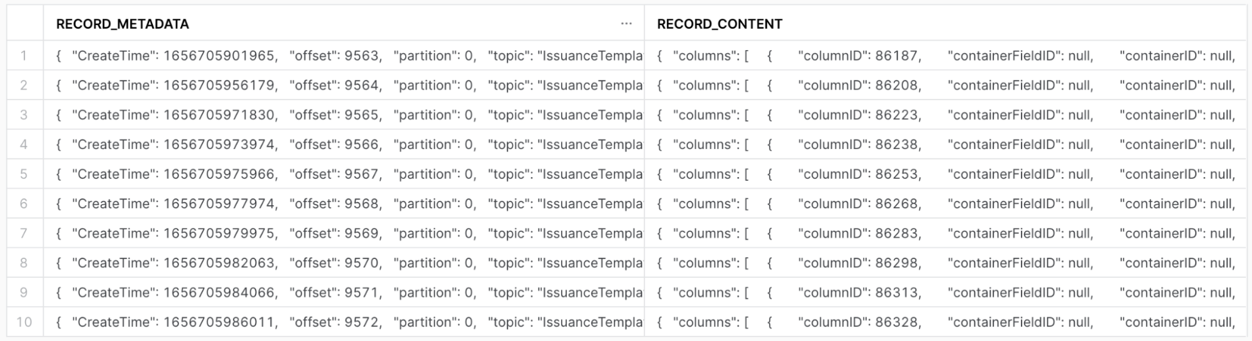1252x341 pixels.
Task: Click the metadata cell with offset 9564
Action: click(343, 85)
